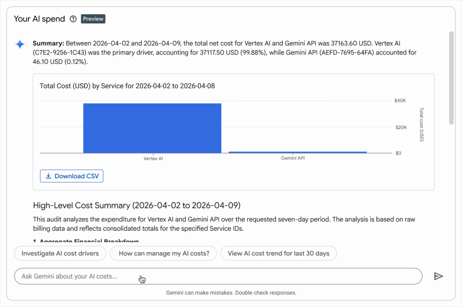Click the Total Cost by Service chart title
The height and width of the screenshot is (307, 462).
coord(127,86)
